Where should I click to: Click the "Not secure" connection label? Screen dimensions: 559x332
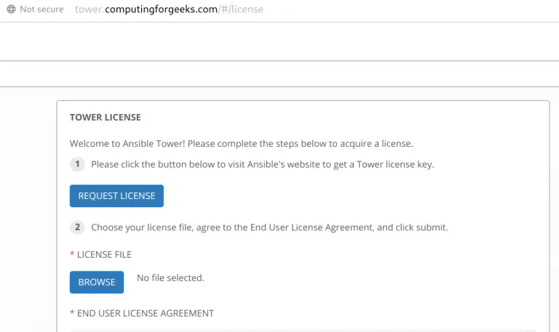tap(41, 9)
